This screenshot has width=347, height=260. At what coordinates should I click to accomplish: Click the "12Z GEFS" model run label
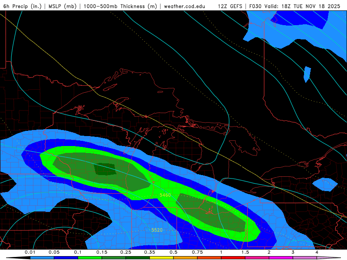[x=230, y=6]
